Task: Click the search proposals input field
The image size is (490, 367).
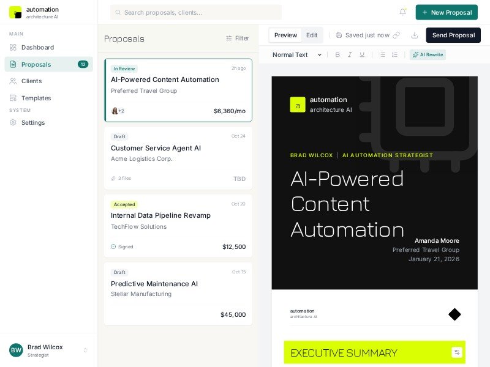Action: [196, 12]
